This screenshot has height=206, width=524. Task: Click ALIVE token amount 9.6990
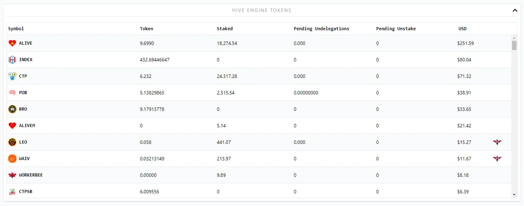point(147,43)
